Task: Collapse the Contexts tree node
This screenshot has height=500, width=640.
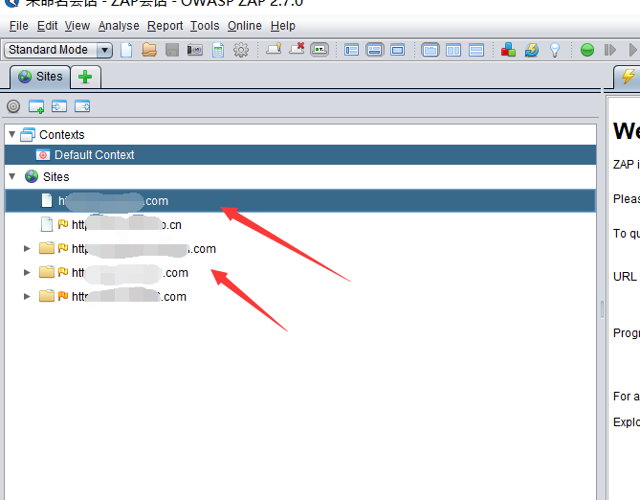Action: [12, 134]
